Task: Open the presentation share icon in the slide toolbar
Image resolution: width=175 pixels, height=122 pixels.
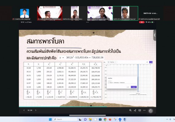Action: (x=135, y=110)
